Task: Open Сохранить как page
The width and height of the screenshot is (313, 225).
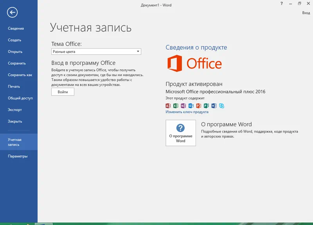Action: point(20,75)
